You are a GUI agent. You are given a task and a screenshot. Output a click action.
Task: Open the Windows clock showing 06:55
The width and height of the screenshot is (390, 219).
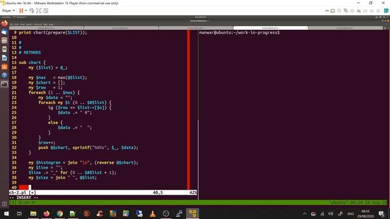pos(366,214)
